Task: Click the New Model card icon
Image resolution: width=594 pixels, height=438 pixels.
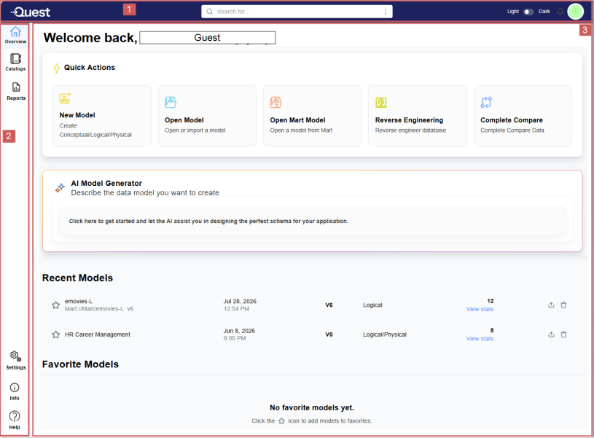Action: (65, 98)
